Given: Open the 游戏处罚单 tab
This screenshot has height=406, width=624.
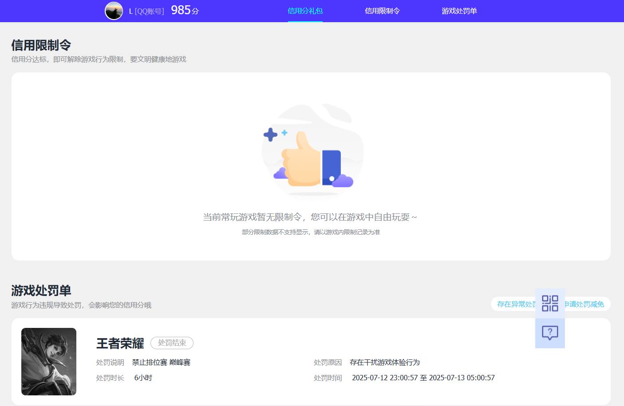Looking at the screenshot, I should click(459, 11).
